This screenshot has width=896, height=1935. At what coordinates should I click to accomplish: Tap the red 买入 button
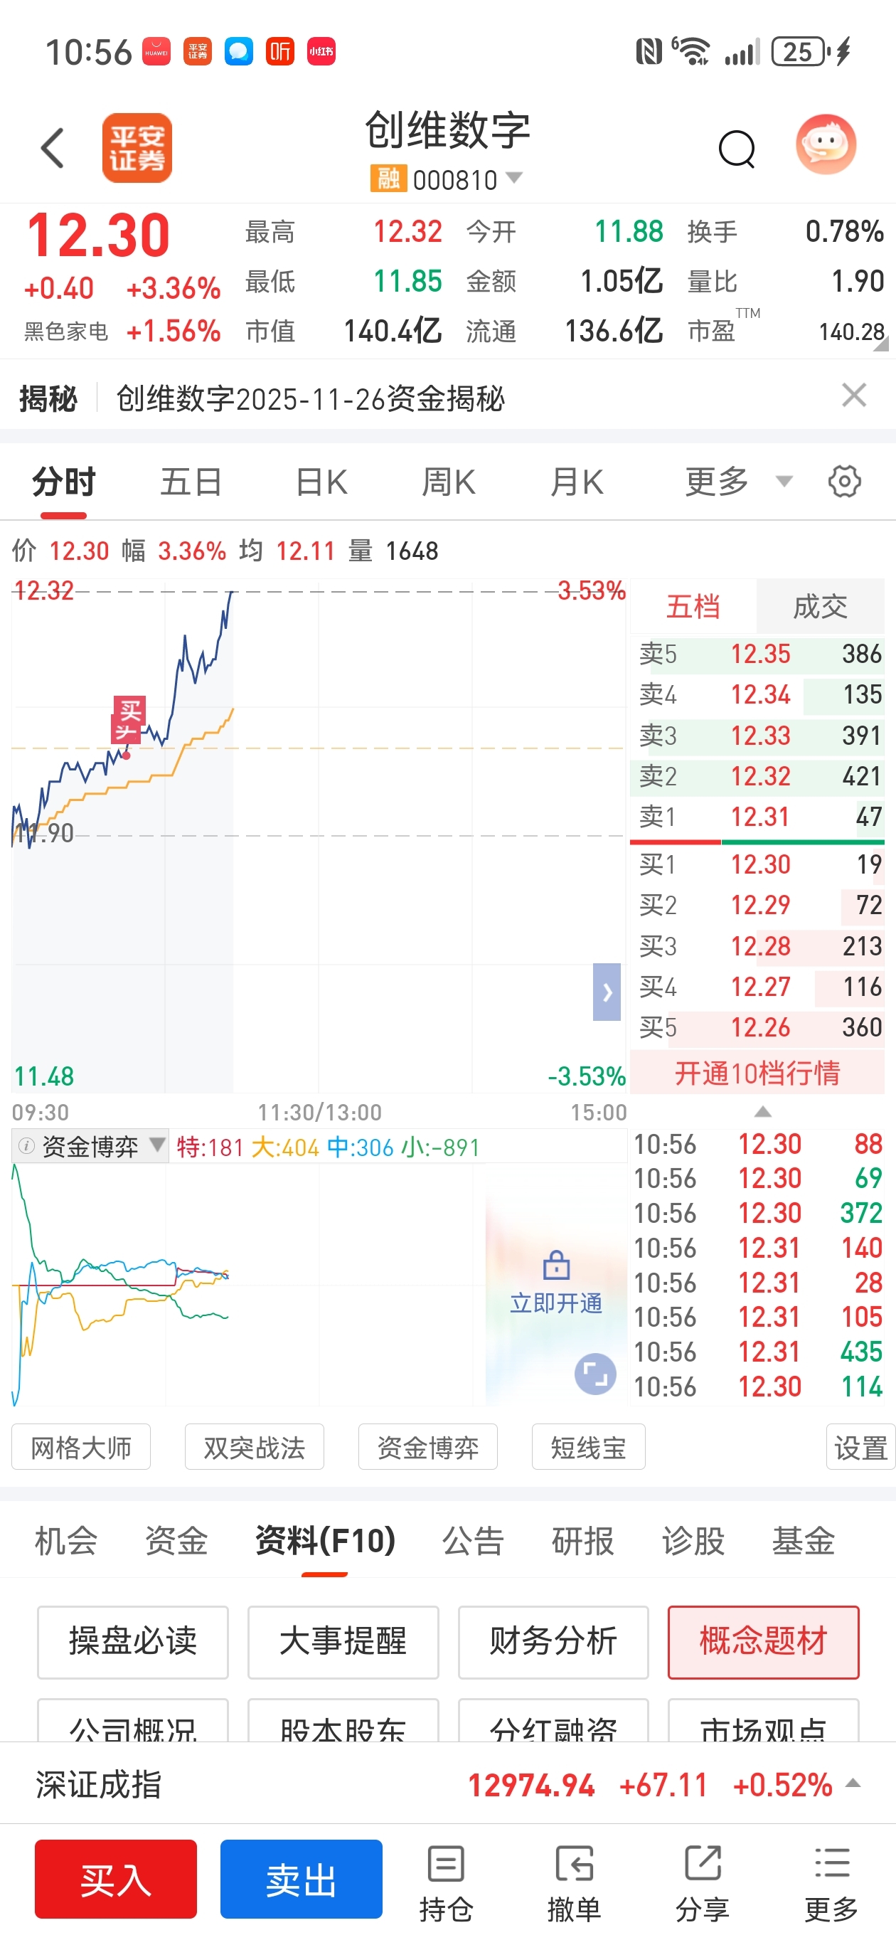pyautogui.click(x=116, y=1880)
